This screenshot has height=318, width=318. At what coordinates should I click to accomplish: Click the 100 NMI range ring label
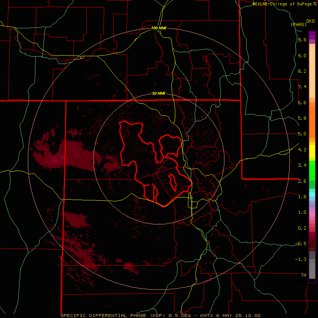(159, 28)
